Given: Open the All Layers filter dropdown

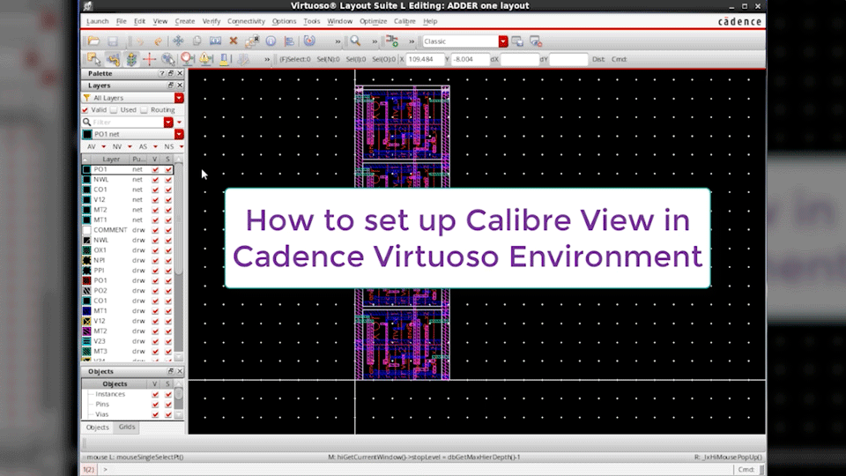Looking at the screenshot, I should tap(179, 98).
